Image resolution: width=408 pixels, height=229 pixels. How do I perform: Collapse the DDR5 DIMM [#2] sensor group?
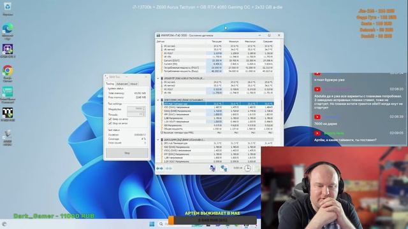click(158, 140)
